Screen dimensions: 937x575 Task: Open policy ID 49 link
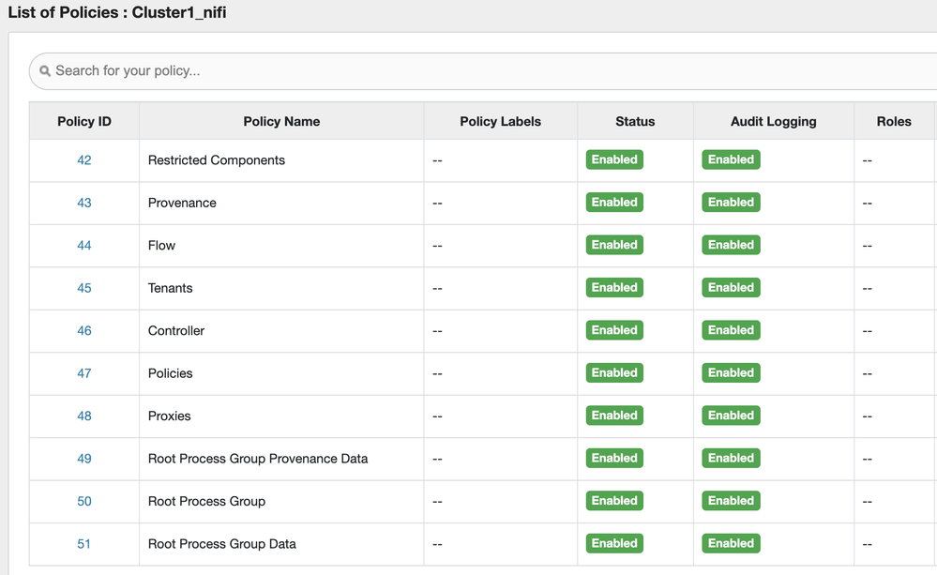[84, 459]
